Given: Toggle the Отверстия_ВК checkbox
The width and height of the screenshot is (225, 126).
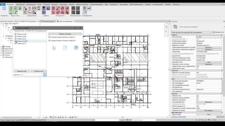Looking at the screenshot, I should click(x=15, y=36).
